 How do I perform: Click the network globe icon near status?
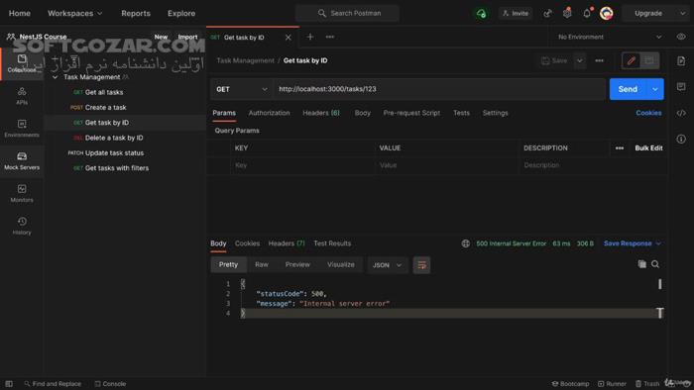(x=466, y=244)
